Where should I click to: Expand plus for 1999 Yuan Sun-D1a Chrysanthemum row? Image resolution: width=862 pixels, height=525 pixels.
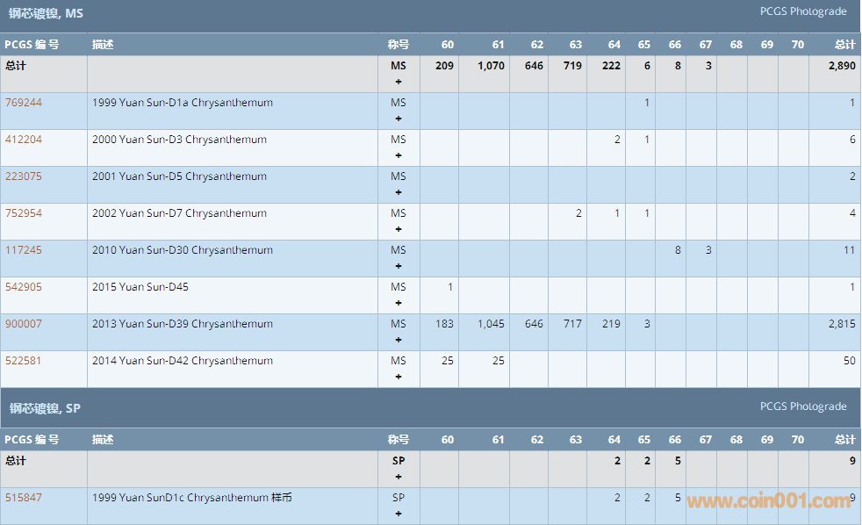point(399,119)
